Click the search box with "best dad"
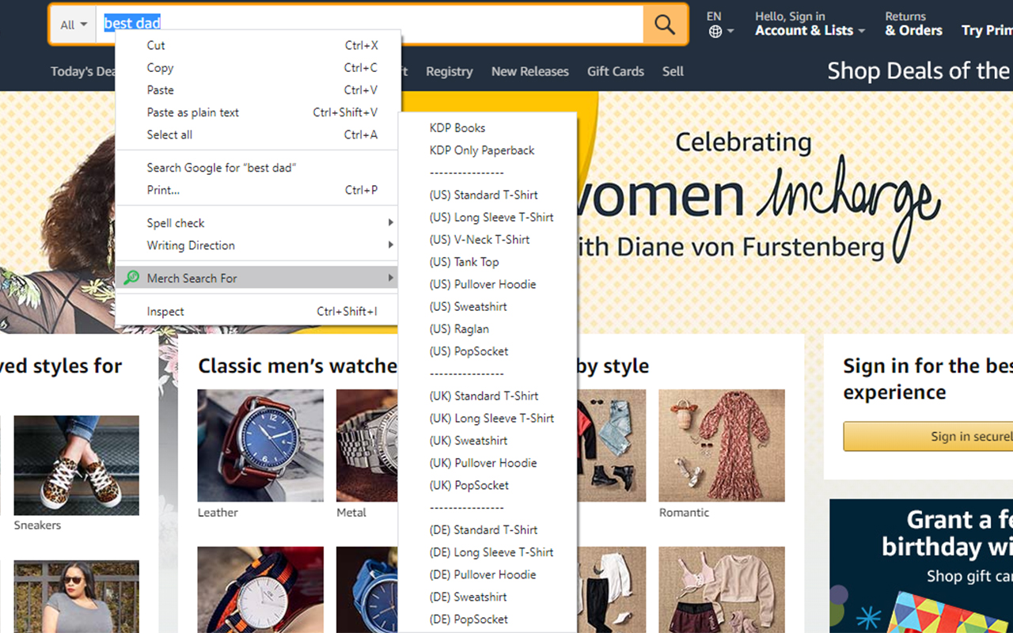 coord(370,24)
